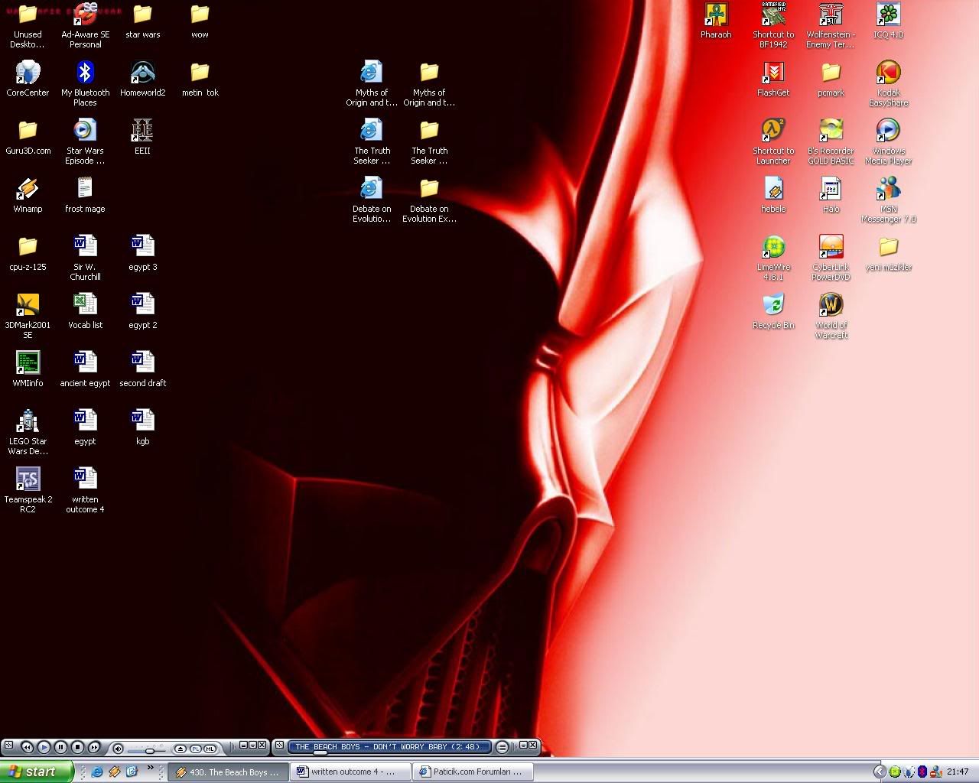Image resolution: width=979 pixels, height=783 pixels.
Task: Click the Winamp eject button
Action: (x=181, y=748)
